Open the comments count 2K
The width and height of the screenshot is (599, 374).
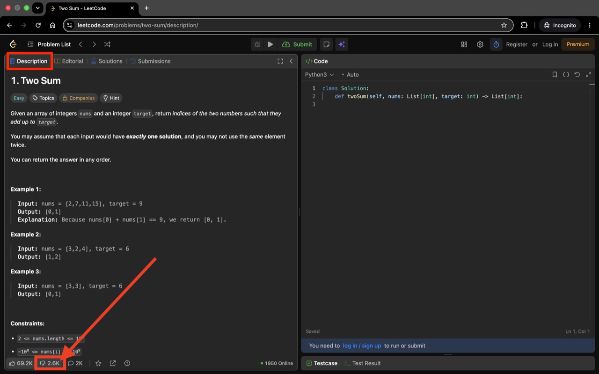point(75,363)
